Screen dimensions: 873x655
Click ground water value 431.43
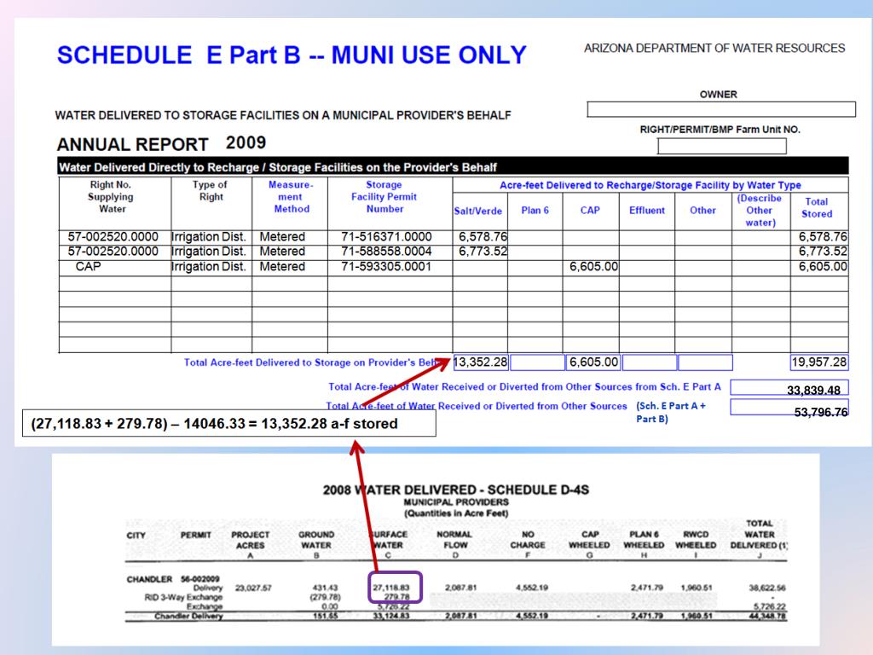(x=325, y=588)
